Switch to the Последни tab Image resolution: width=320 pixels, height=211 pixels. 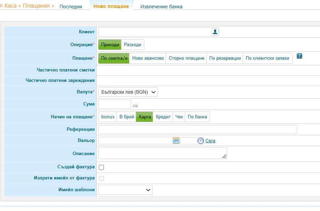(71, 7)
